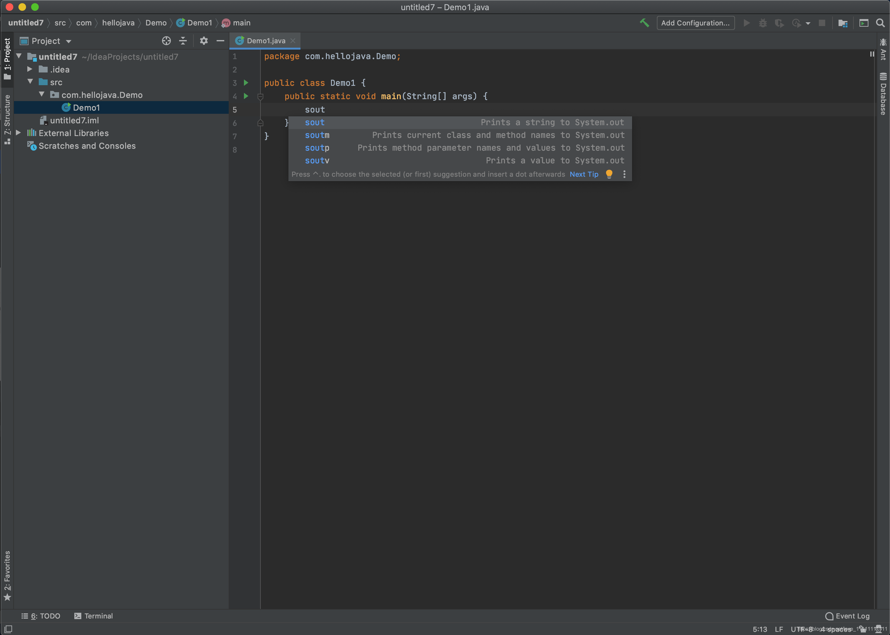Select the sout autocomplete suggestion

click(460, 122)
